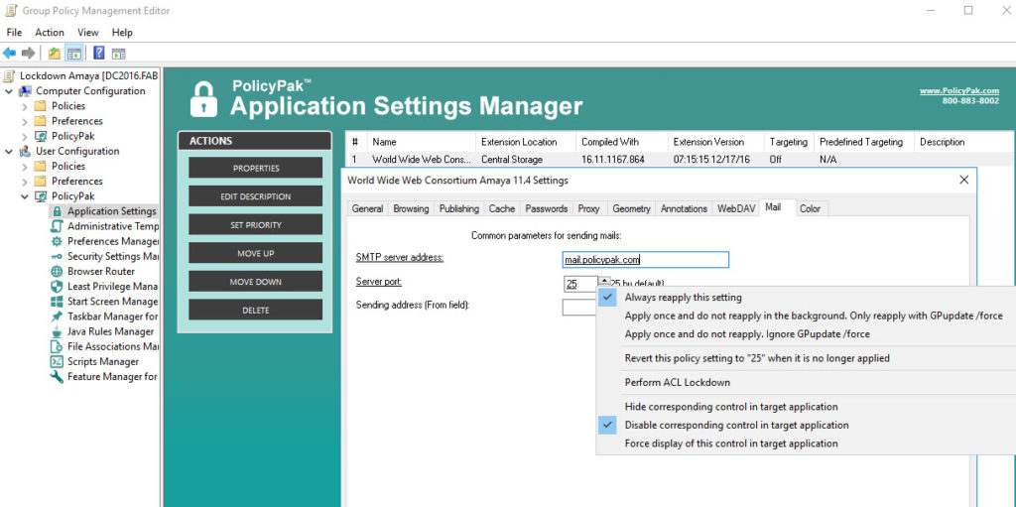The height and width of the screenshot is (507, 1016).
Task: Switch to the Annotations tab
Action: [x=684, y=208]
